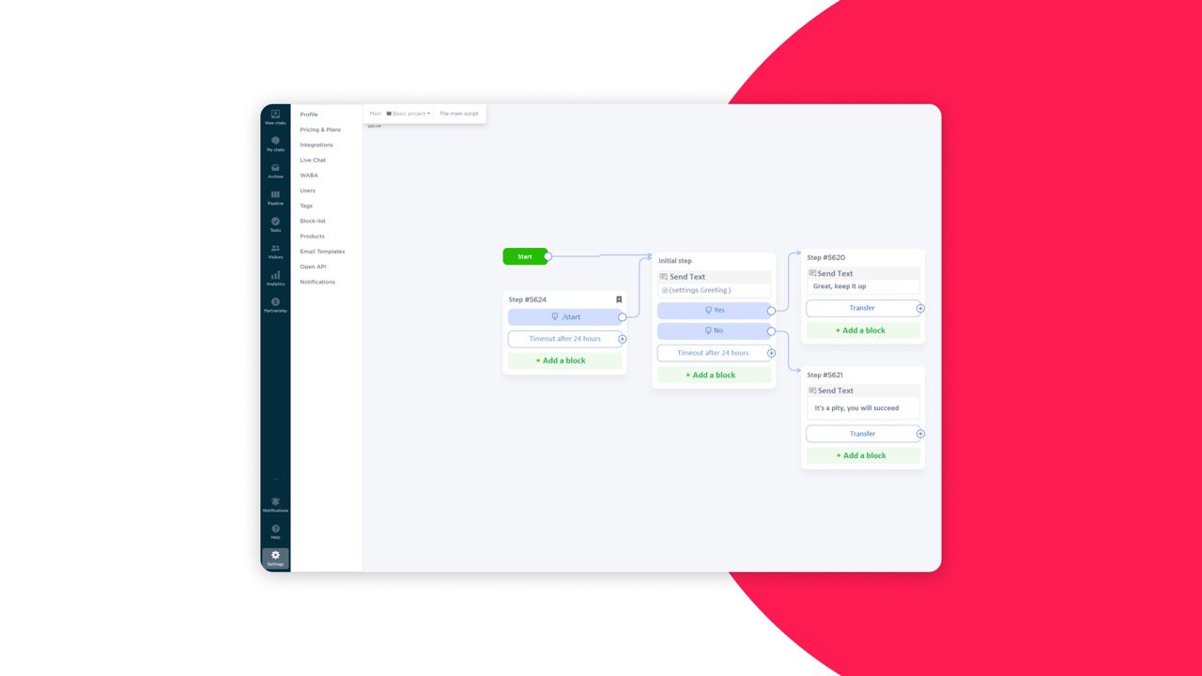The height and width of the screenshot is (676, 1202).
Task: Go to My chats in sidebar
Action: (275, 141)
